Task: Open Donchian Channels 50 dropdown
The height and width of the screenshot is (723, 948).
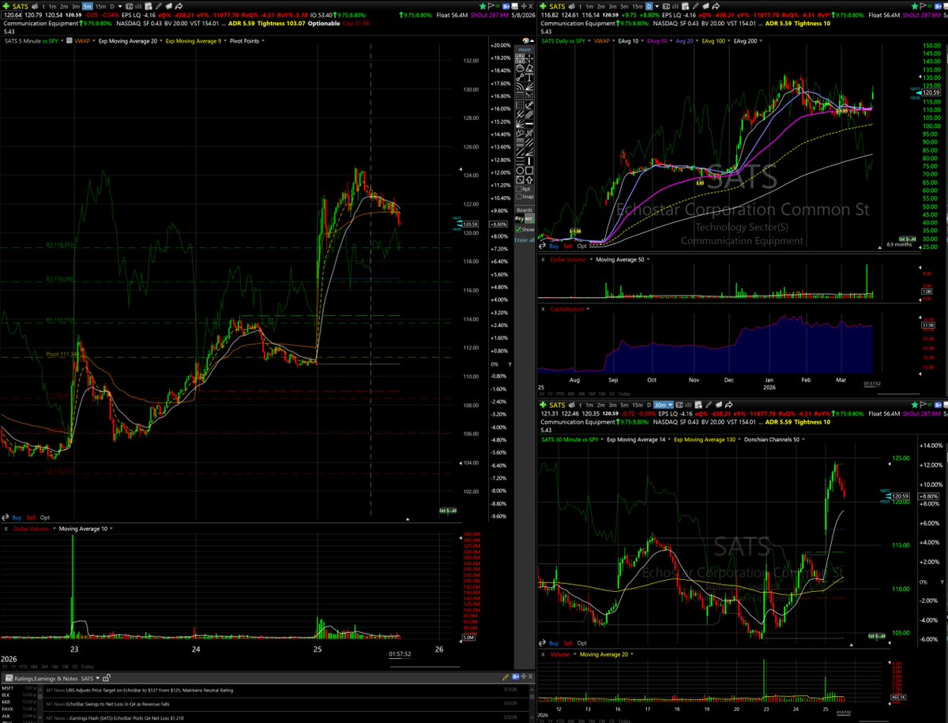Action: point(803,439)
